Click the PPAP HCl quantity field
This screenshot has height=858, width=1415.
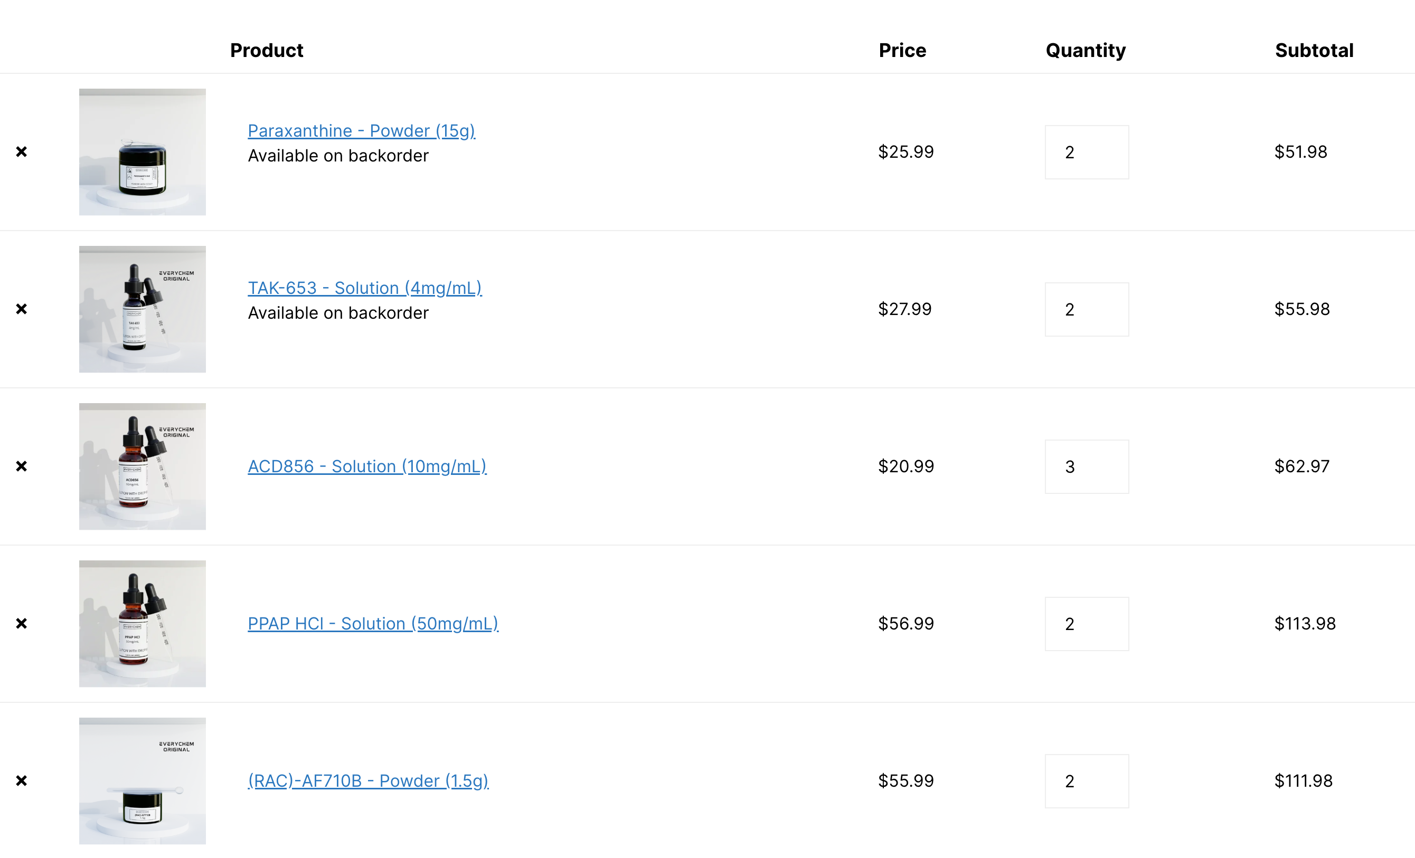click(x=1087, y=624)
